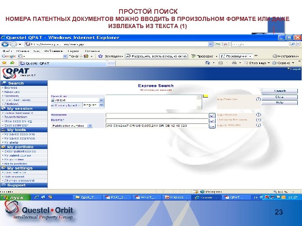Open a new blank browser tab

coord(111,64)
